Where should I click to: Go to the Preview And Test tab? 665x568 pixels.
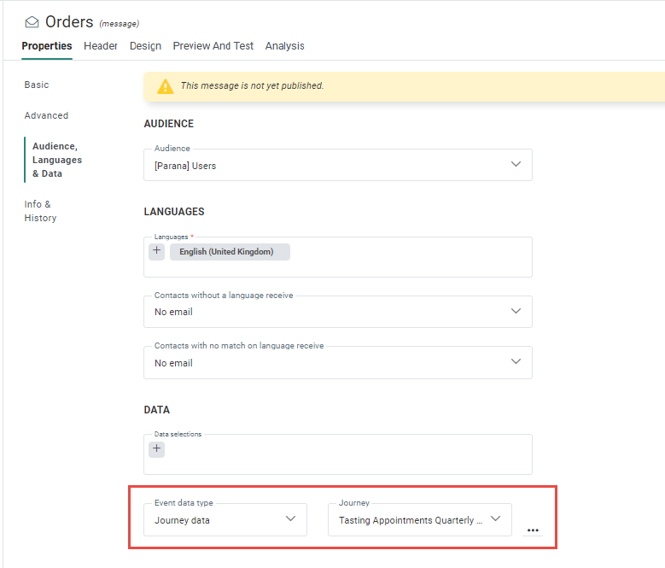coord(213,46)
